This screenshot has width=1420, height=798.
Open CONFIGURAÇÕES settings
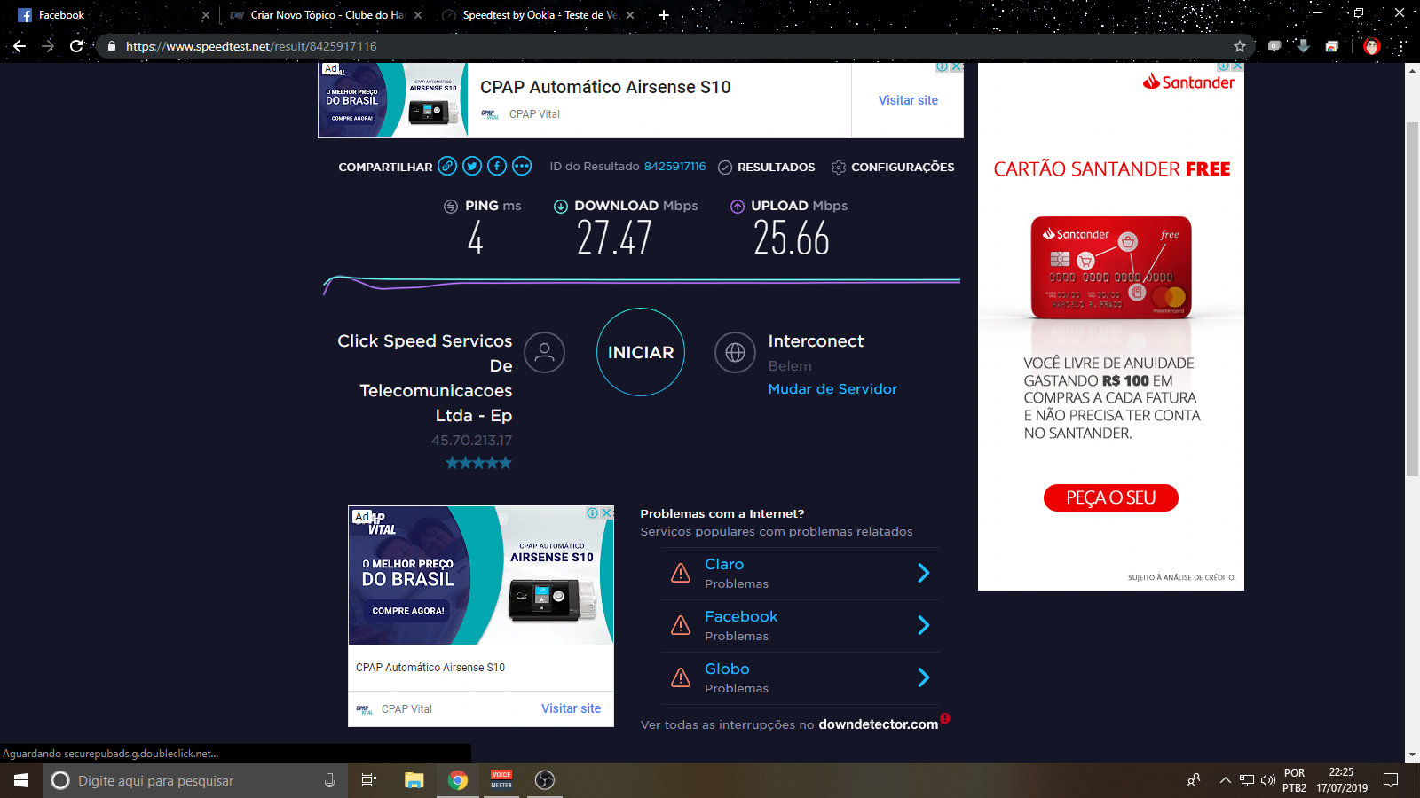coord(893,167)
